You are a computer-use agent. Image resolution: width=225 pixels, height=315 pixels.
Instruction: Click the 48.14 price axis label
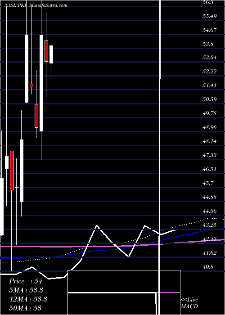pyautogui.click(x=210, y=141)
